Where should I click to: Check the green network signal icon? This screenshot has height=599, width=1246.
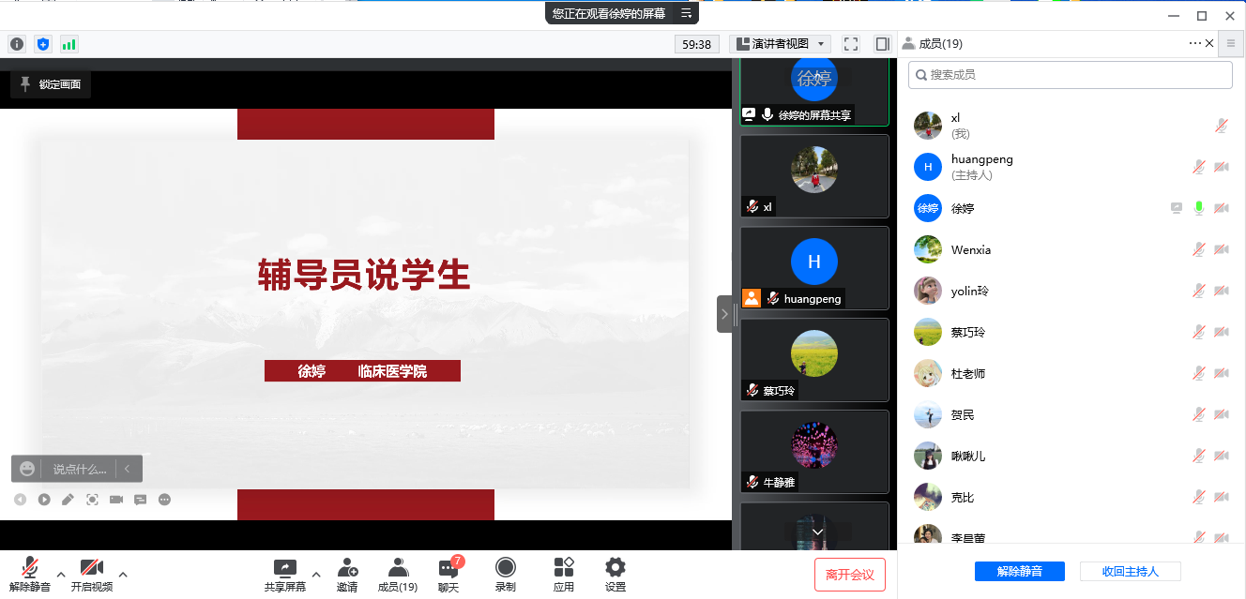click(69, 44)
